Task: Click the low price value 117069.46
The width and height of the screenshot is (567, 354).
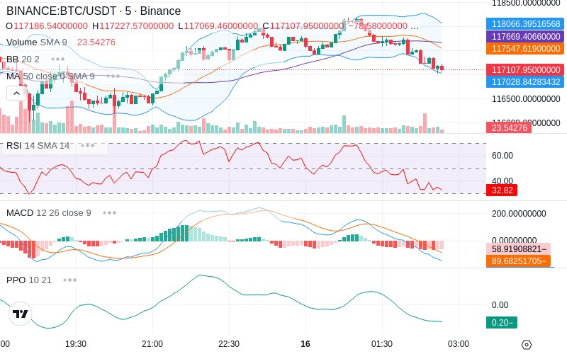Action: pyautogui.click(x=221, y=26)
